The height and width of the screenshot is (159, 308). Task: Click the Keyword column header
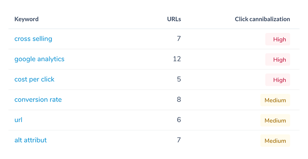[x=27, y=19]
